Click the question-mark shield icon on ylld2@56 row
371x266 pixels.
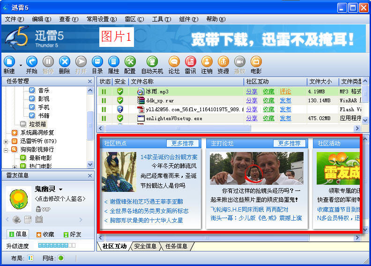[x=120, y=109]
